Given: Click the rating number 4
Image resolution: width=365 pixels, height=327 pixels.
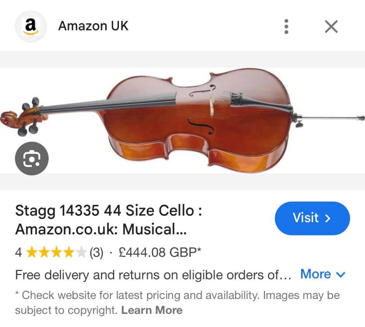Looking at the screenshot, I should tap(19, 252).
